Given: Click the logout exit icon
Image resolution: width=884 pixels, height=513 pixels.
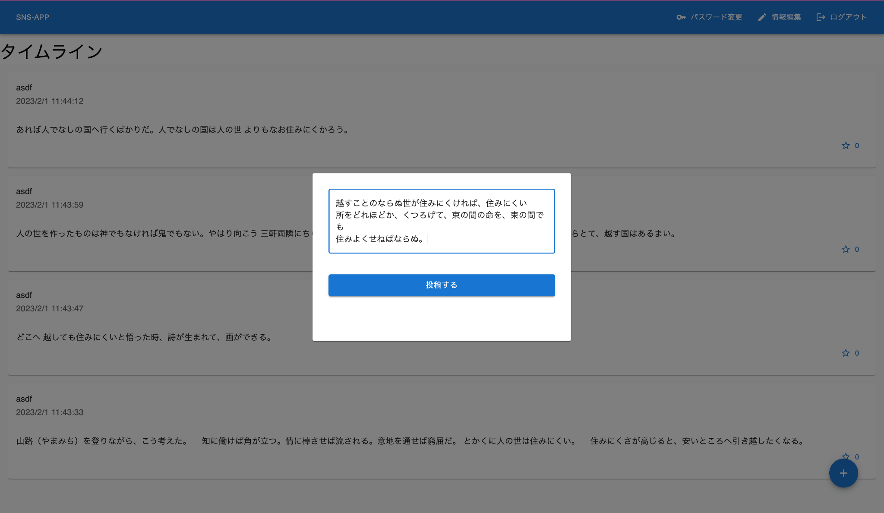Looking at the screenshot, I should coord(820,17).
